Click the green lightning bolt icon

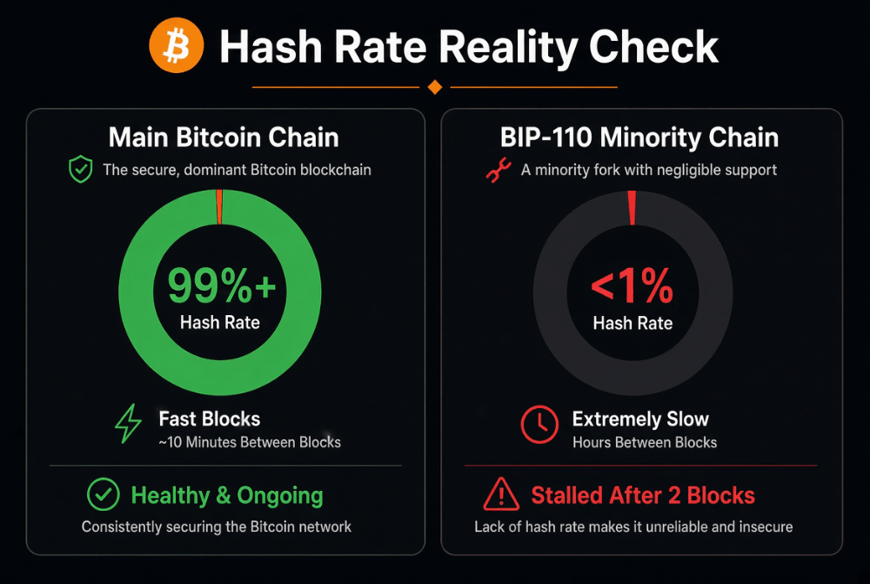point(128,424)
